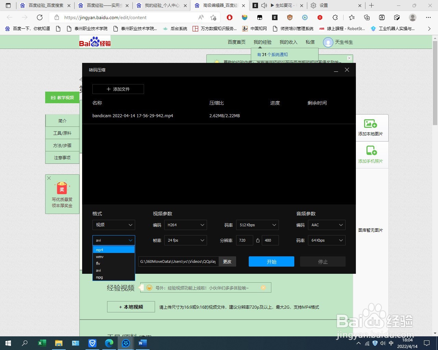Choose mpg from the format list
This screenshot has height=350, width=438.
pos(114,277)
